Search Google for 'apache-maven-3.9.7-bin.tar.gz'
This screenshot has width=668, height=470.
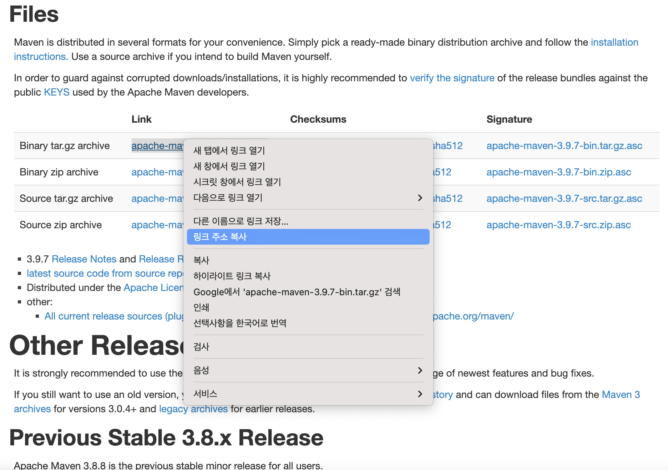(308, 292)
